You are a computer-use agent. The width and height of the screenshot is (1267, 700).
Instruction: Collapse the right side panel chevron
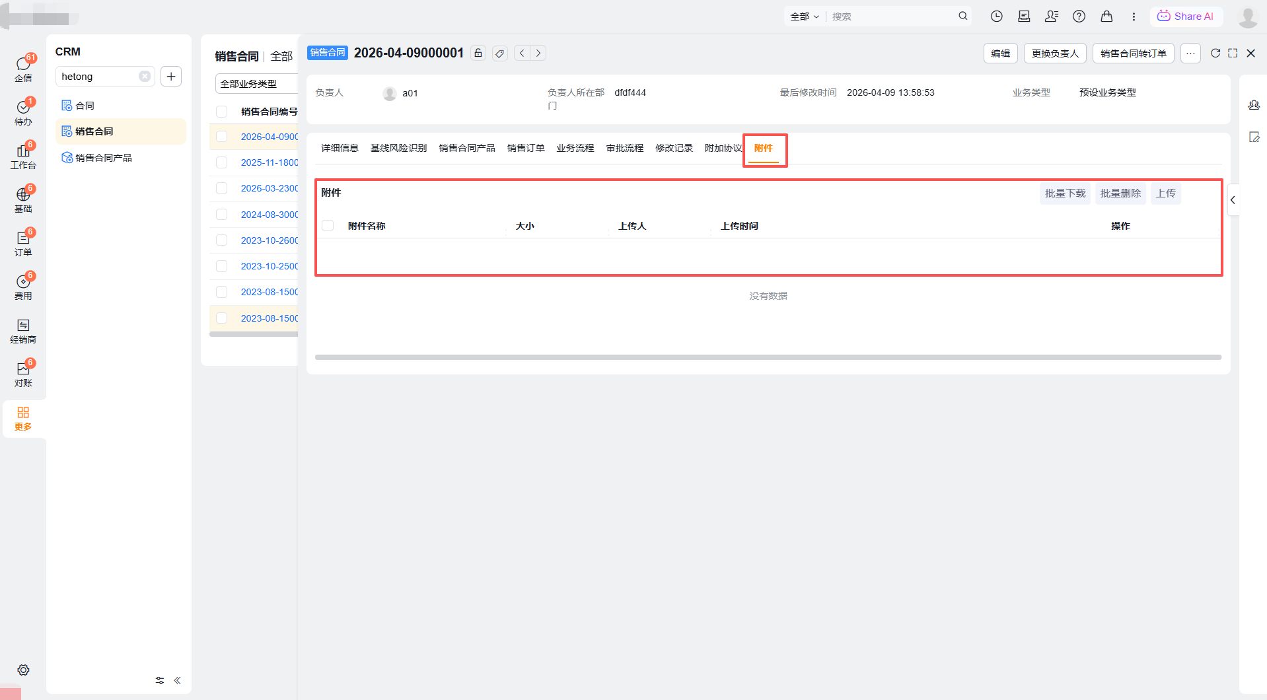(x=1233, y=200)
